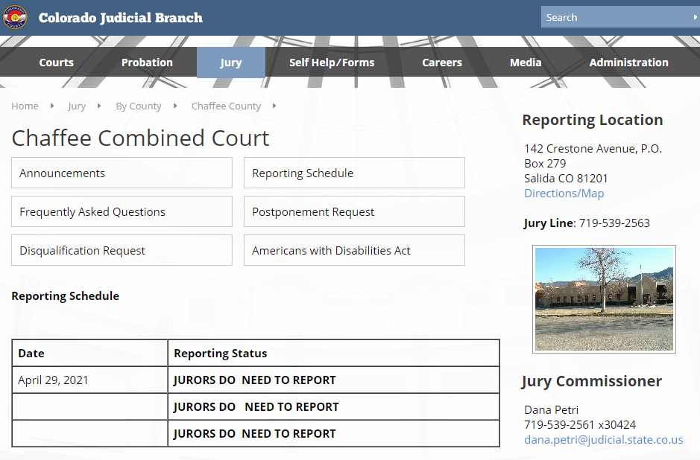Open the Announcements section
The height and width of the screenshot is (460, 700).
122,173
